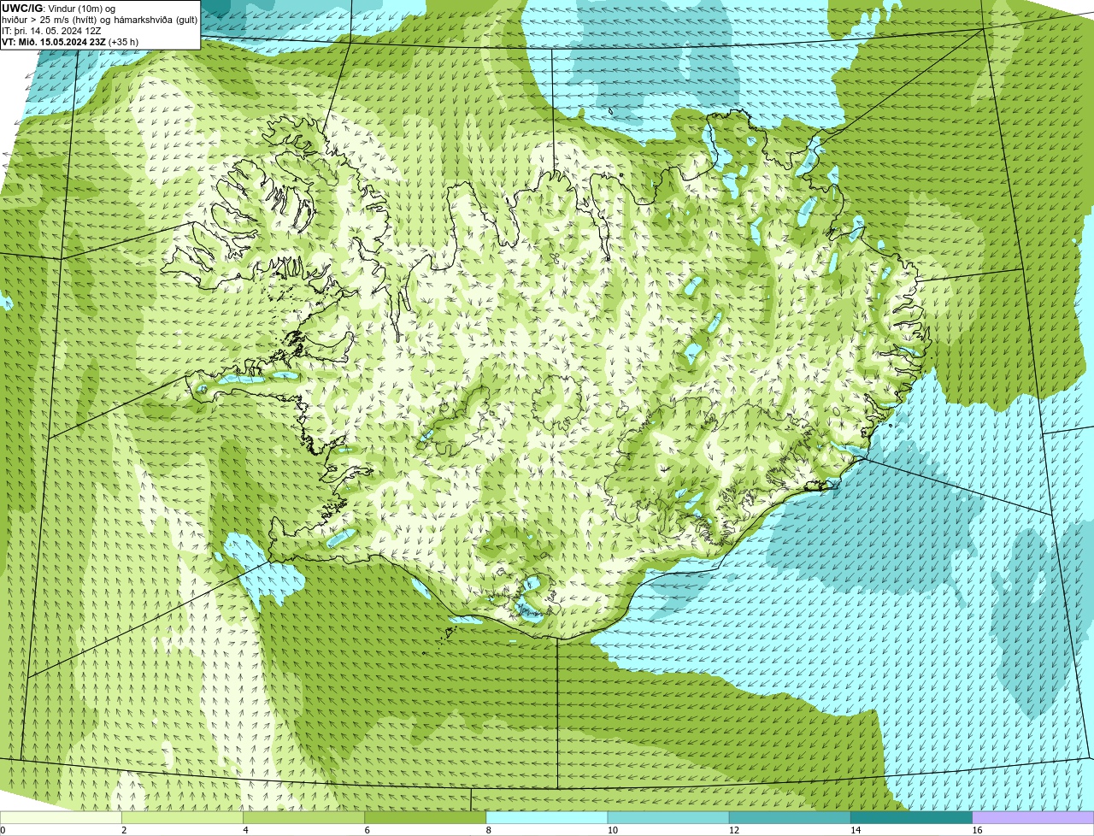This screenshot has width=1094, height=836.
Task: Click the '10' label on the wind scale
Action: coord(612,830)
